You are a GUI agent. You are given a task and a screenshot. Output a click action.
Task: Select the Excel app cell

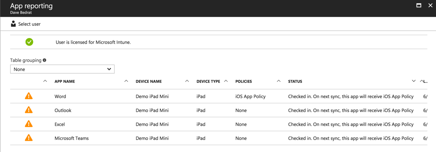(x=59, y=124)
